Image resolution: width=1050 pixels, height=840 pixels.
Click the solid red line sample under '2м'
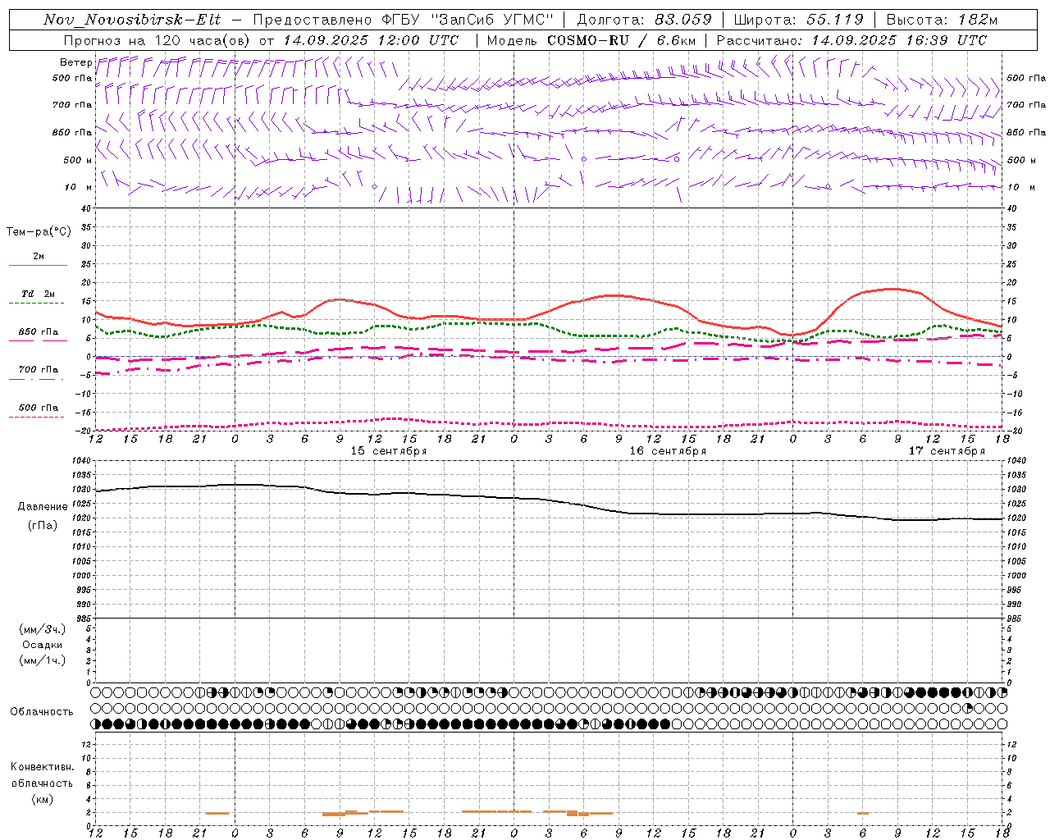pos(38,266)
